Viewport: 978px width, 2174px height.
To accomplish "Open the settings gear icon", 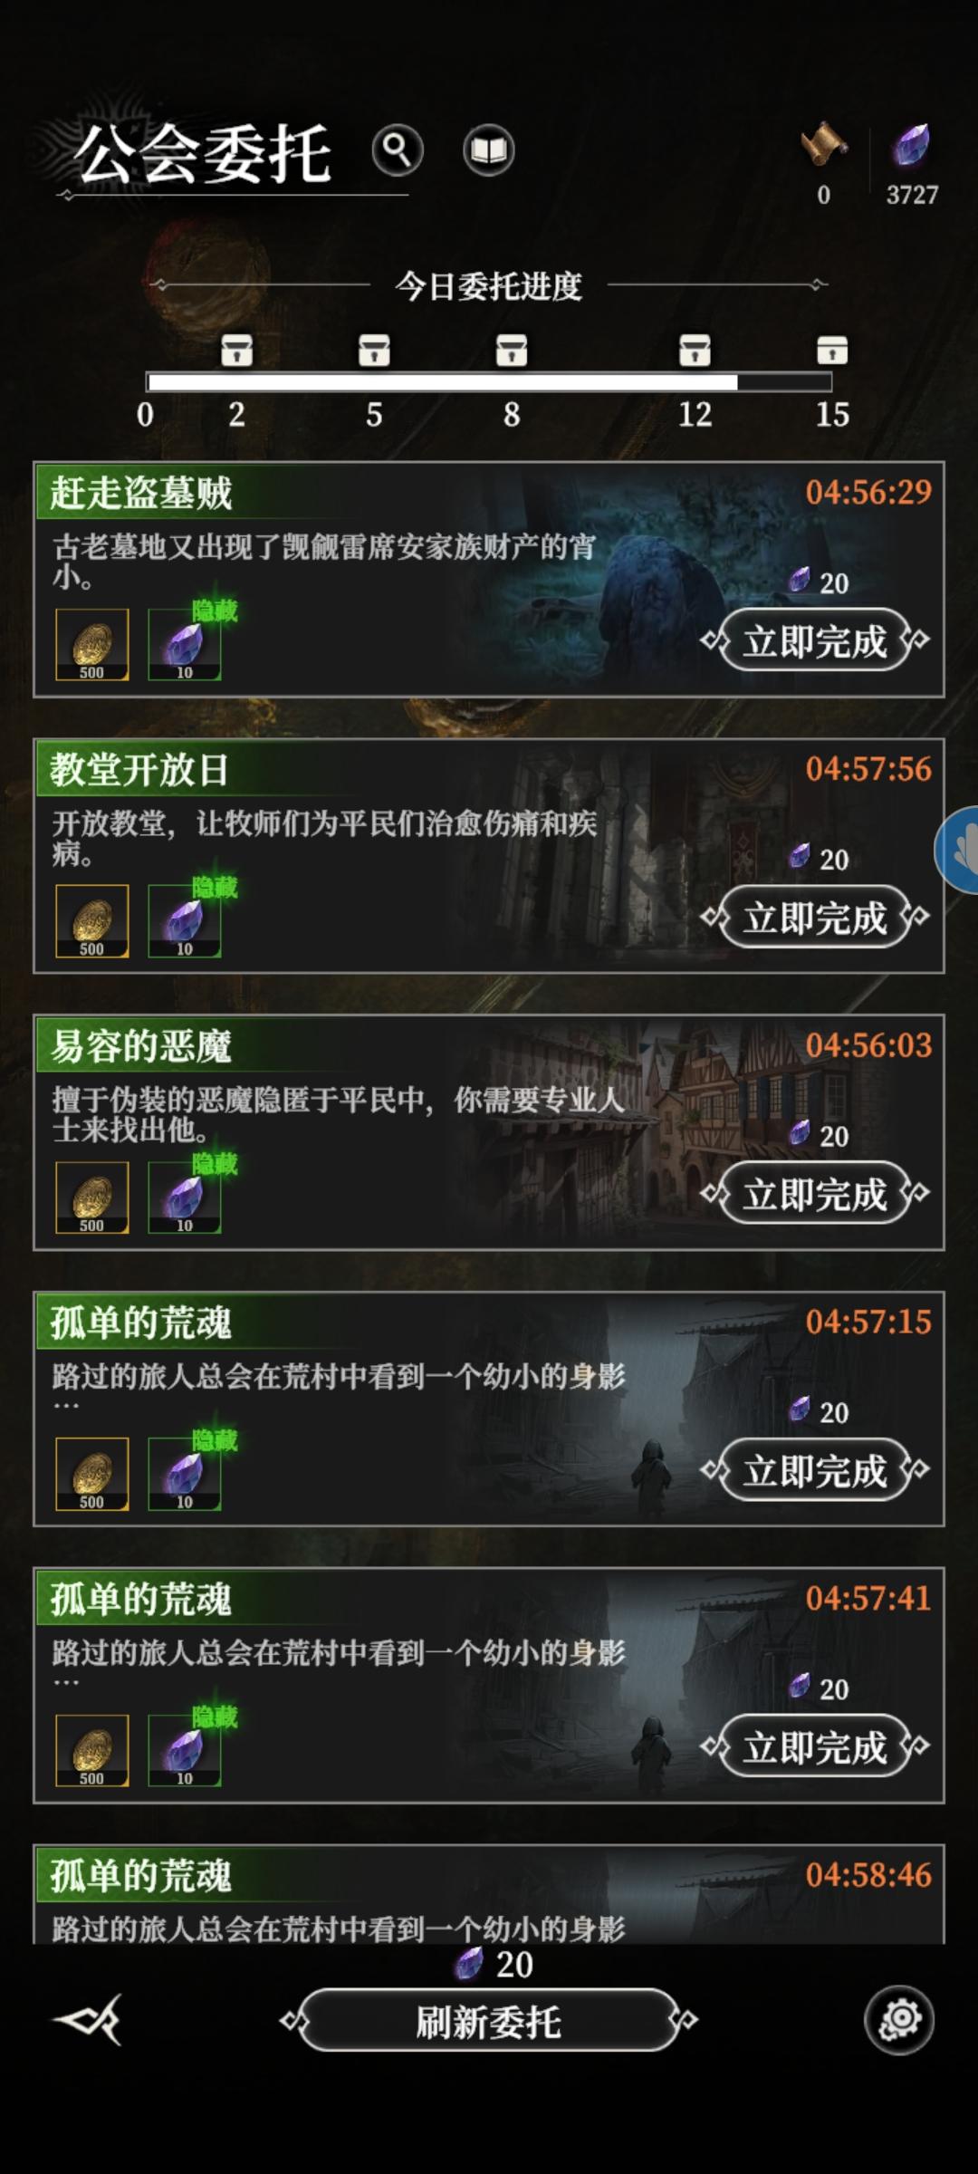I will point(899,2019).
